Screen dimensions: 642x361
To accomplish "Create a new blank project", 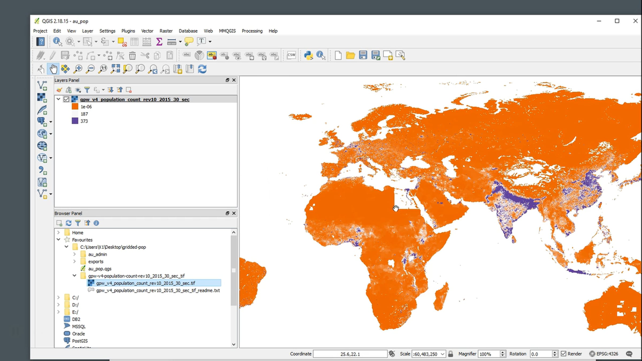I will tap(338, 55).
